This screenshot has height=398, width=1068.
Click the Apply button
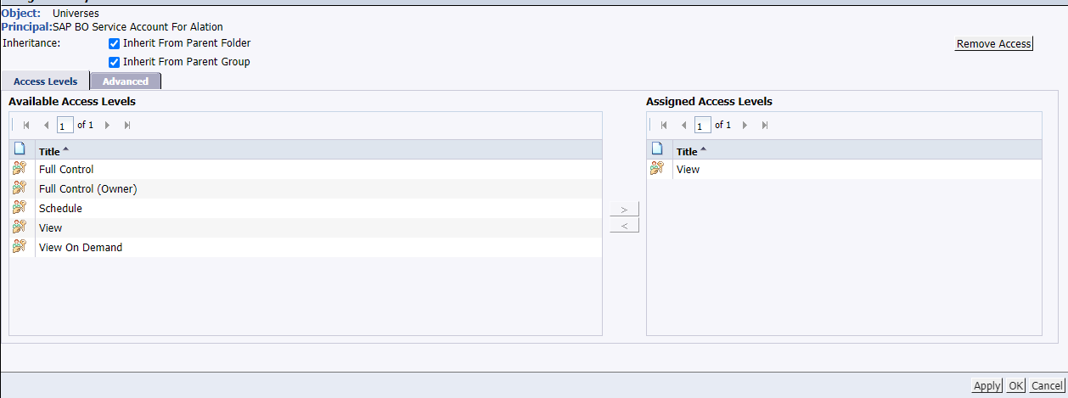pyautogui.click(x=986, y=385)
